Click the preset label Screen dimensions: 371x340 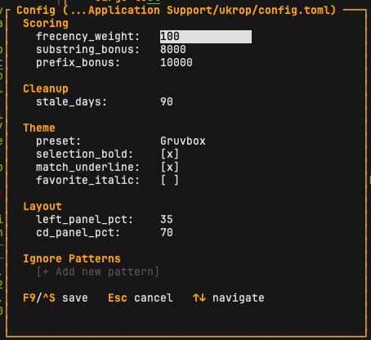click(58, 141)
